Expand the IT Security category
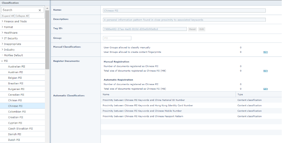Viewport: 282px width, 143px height. pos(2,38)
